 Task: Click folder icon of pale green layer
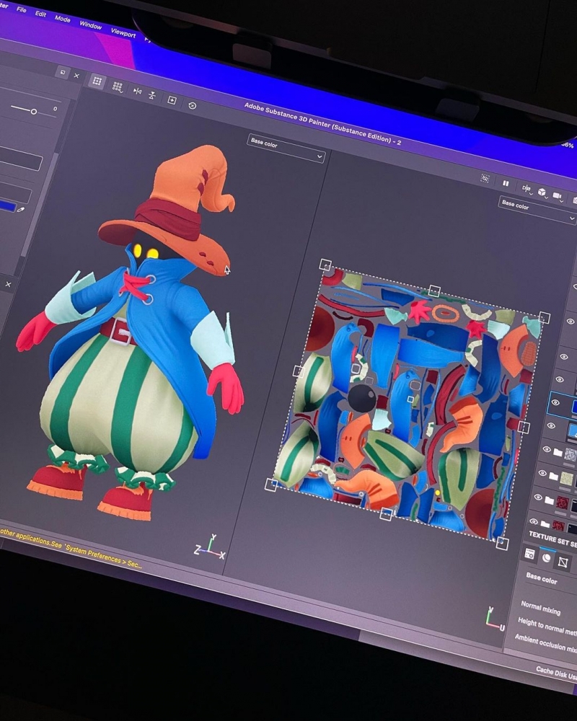(553, 477)
